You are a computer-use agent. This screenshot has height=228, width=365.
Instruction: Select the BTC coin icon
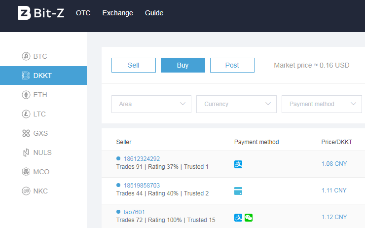[26, 56]
